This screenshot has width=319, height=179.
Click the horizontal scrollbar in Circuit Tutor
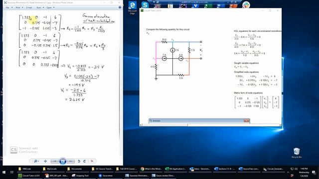210,125
